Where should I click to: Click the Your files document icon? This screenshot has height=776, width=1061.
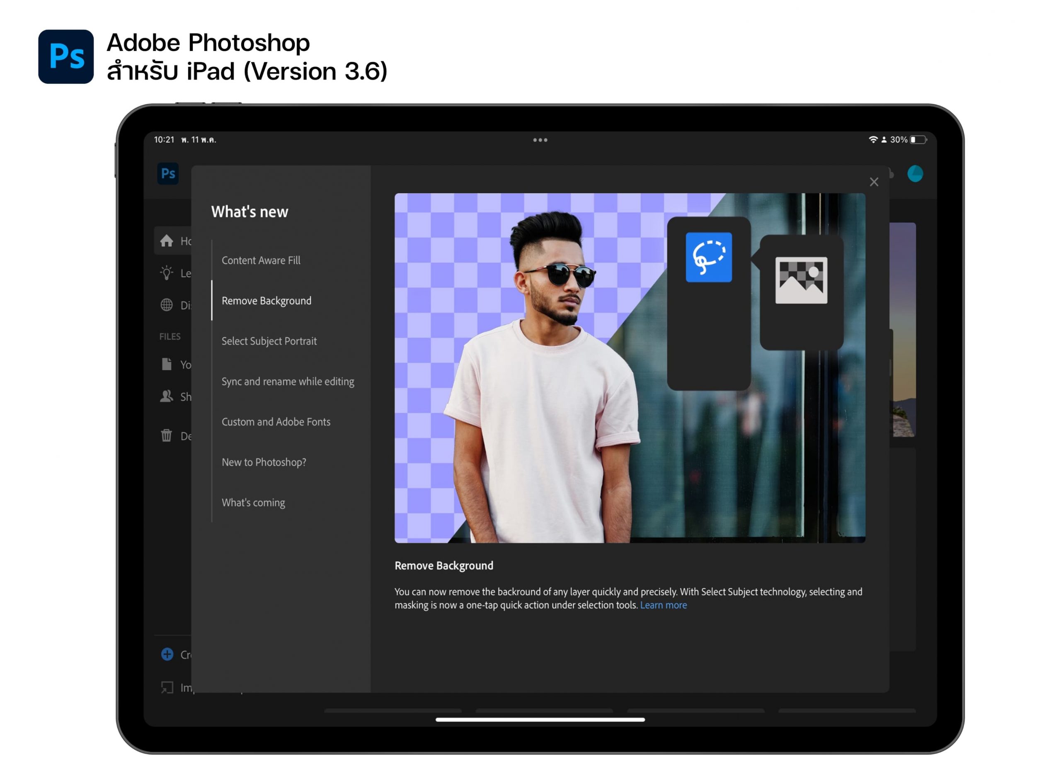point(167,364)
